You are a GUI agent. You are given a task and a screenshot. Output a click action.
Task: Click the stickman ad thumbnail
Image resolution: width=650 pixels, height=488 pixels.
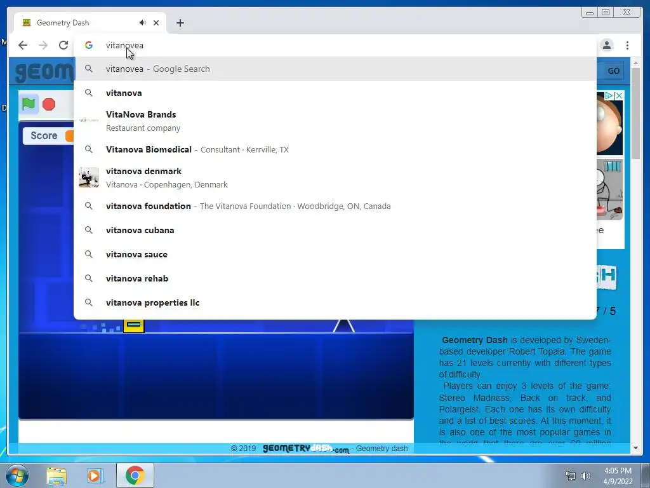[610, 189]
